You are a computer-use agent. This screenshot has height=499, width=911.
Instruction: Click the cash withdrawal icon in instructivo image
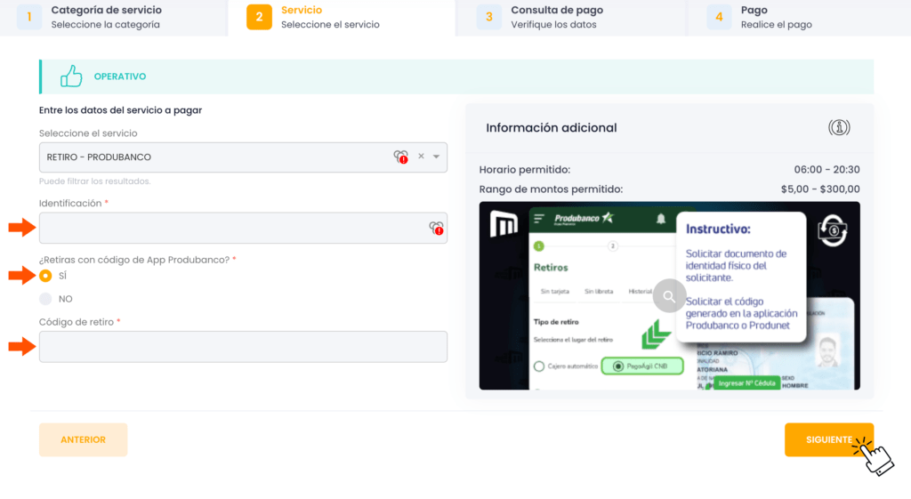tap(832, 230)
